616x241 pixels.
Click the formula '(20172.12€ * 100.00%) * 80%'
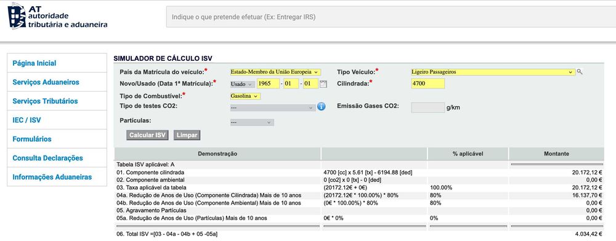click(x=360, y=195)
